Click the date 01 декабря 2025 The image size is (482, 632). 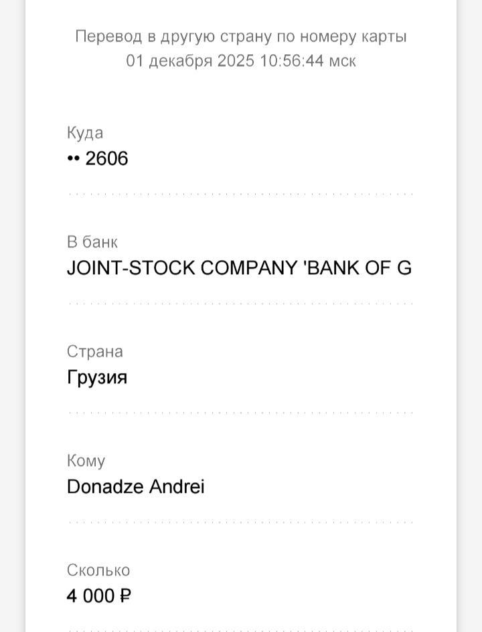[190, 61]
